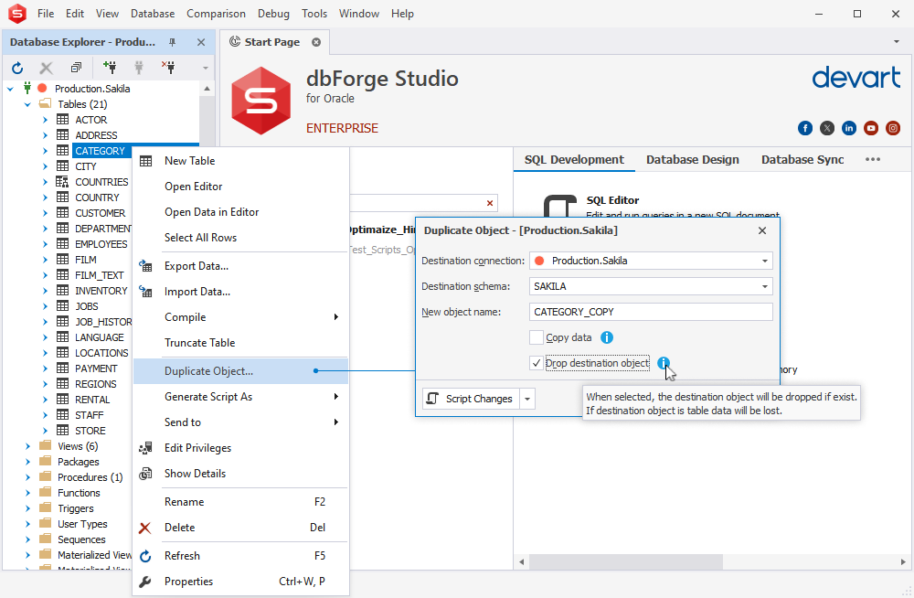Open the Send to submenu
Image resolution: width=914 pixels, height=598 pixels.
(240, 422)
